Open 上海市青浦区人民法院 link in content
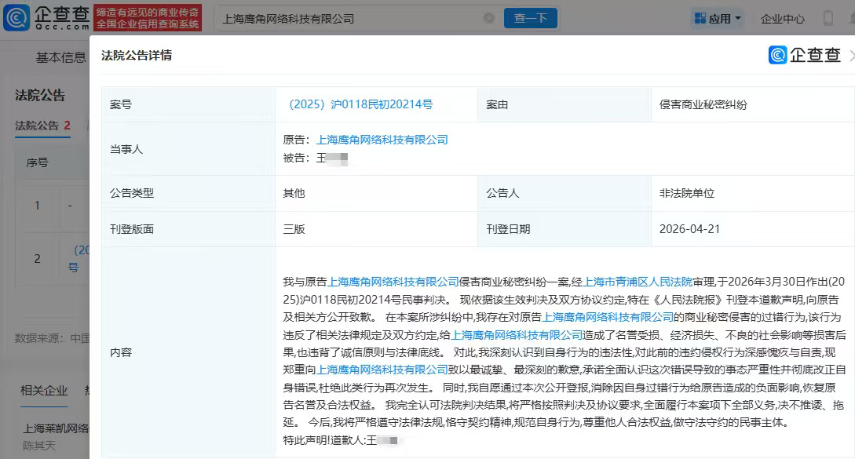Image resolution: width=855 pixels, height=459 pixels. [x=637, y=281]
